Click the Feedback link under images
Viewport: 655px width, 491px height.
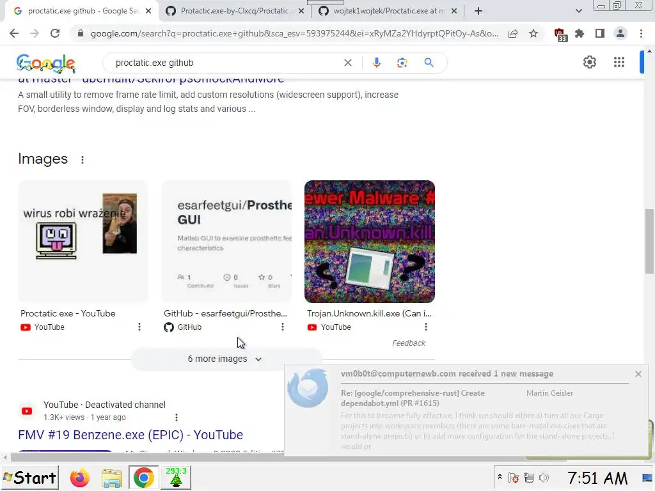pyautogui.click(x=409, y=343)
